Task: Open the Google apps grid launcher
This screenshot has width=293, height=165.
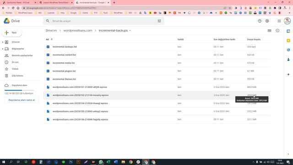Action: pyautogui.click(x=279, y=21)
